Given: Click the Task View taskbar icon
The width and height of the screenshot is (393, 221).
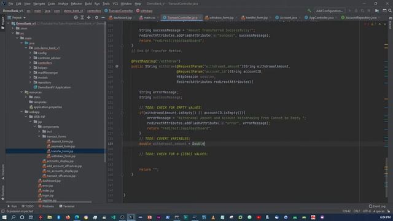Looking at the screenshot, I should click(31, 217).
